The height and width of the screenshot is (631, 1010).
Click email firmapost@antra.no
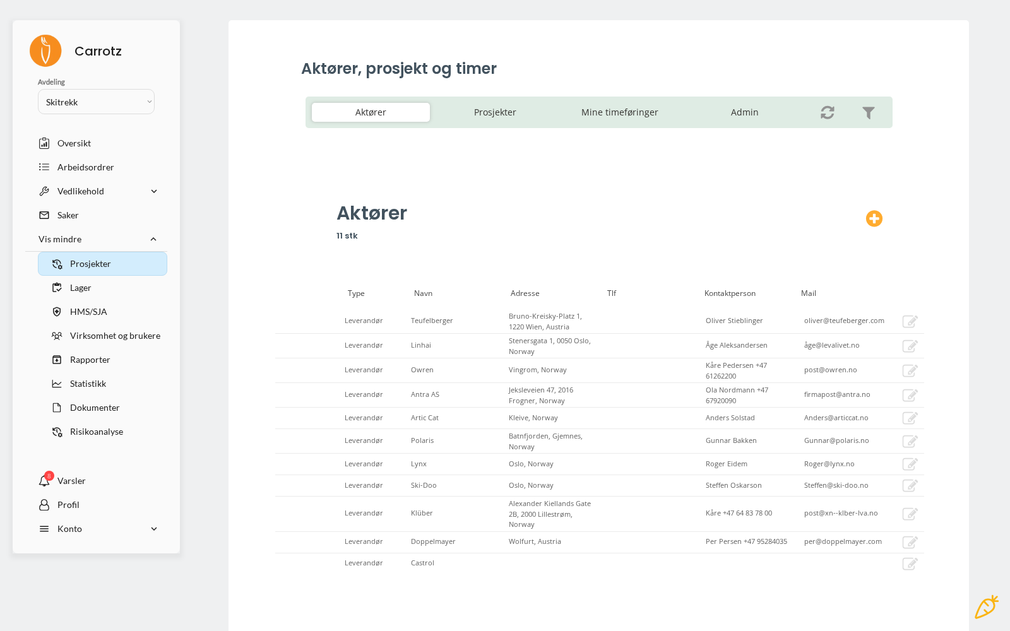click(x=837, y=394)
